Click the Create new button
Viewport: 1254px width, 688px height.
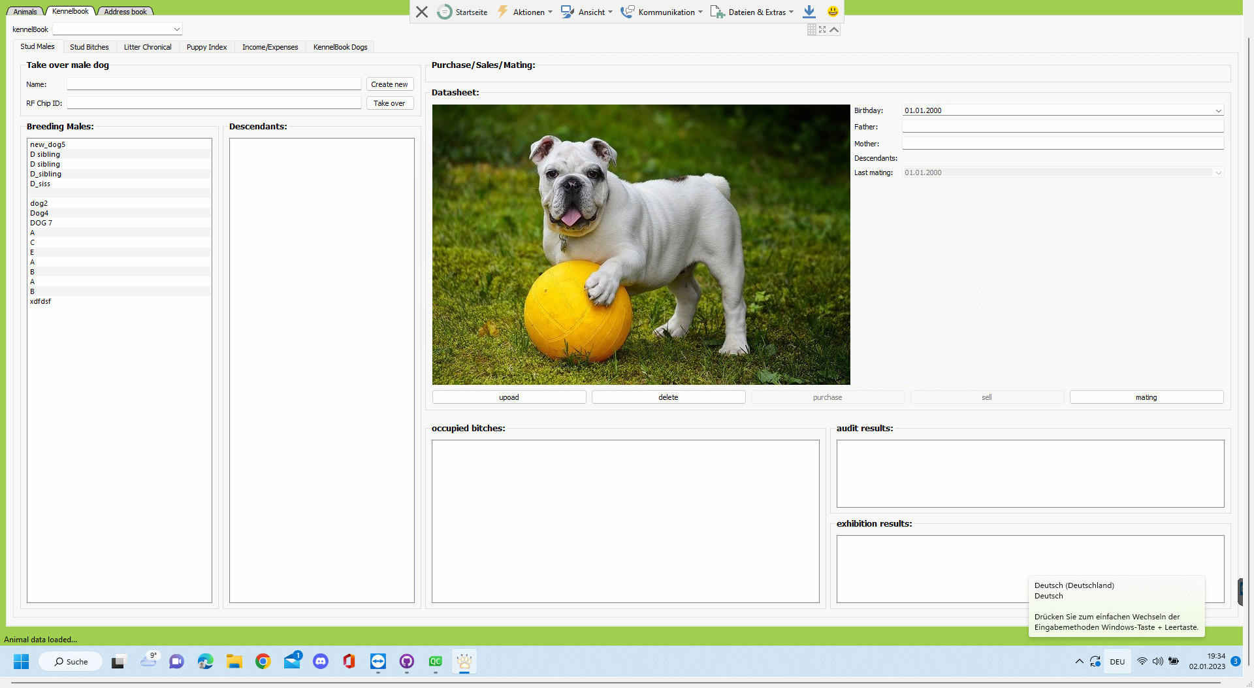click(x=389, y=84)
